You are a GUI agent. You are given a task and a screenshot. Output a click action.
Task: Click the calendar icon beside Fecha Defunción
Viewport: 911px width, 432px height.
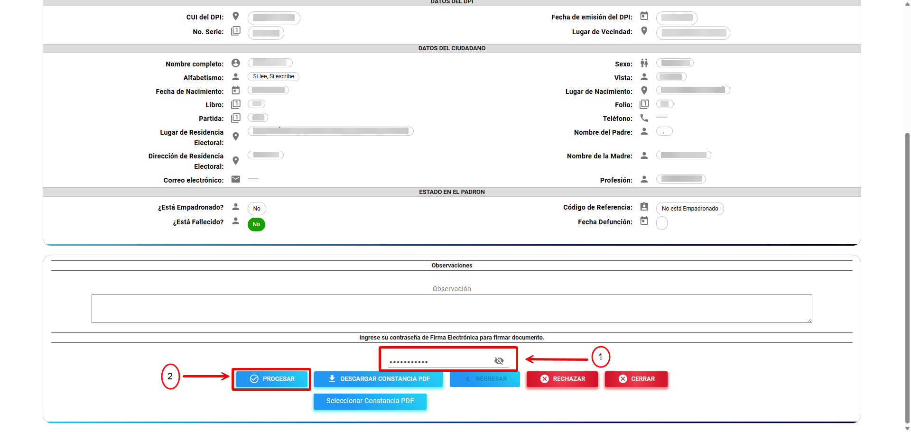tap(644, 221)
